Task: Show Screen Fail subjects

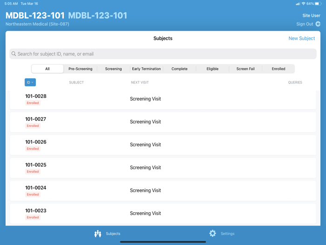Action: [245, 69]
